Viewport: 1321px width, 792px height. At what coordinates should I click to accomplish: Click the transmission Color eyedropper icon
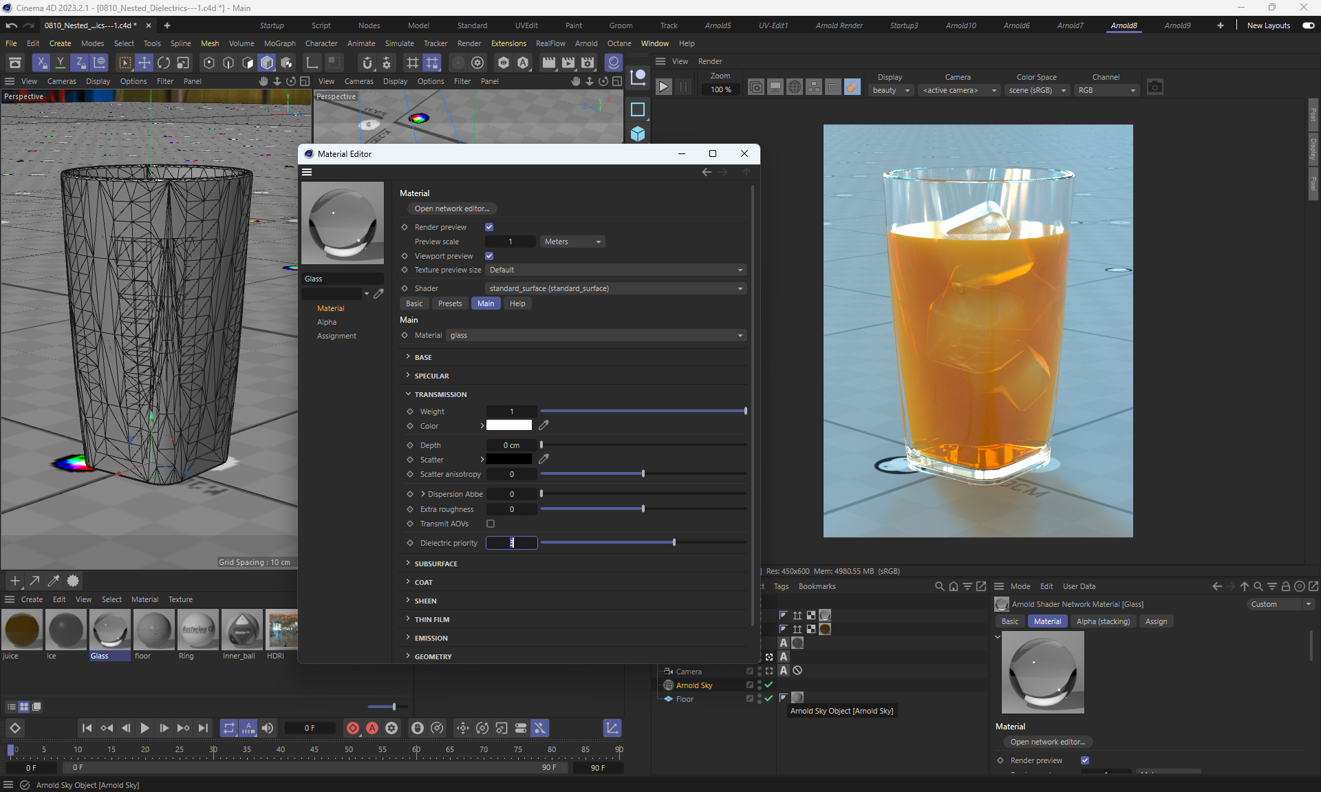click(544, 425)
